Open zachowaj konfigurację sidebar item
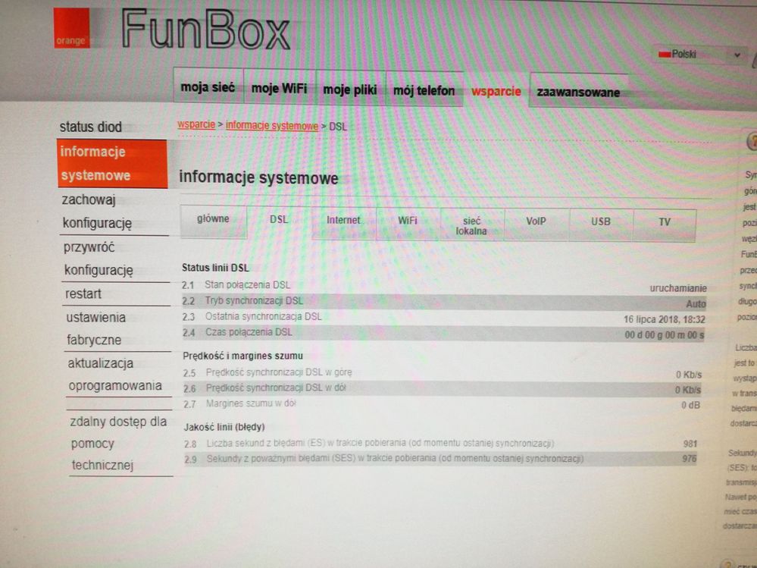Image resolution: width=757 pixels, height=568 pixels. point(96,212)
